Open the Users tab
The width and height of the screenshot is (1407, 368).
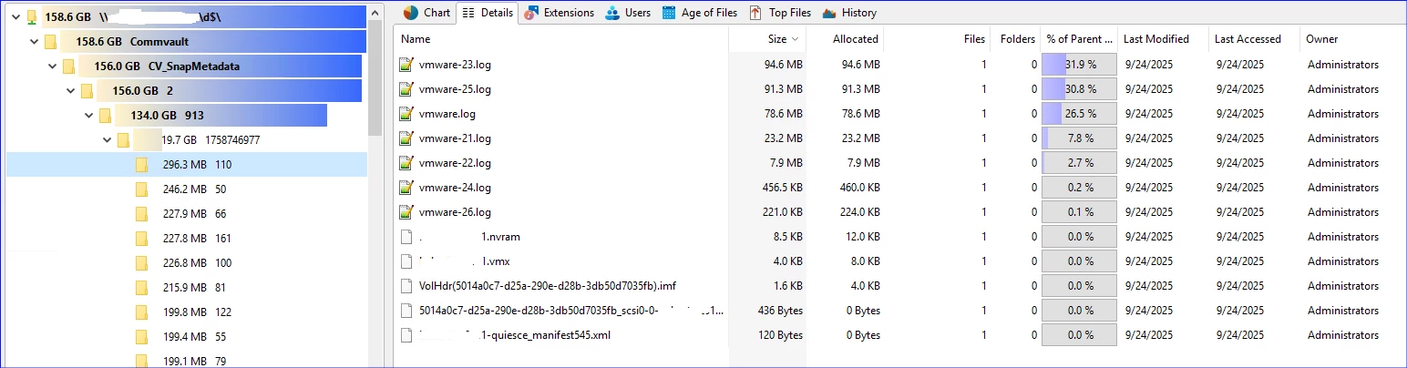click(x=628, y=13)
